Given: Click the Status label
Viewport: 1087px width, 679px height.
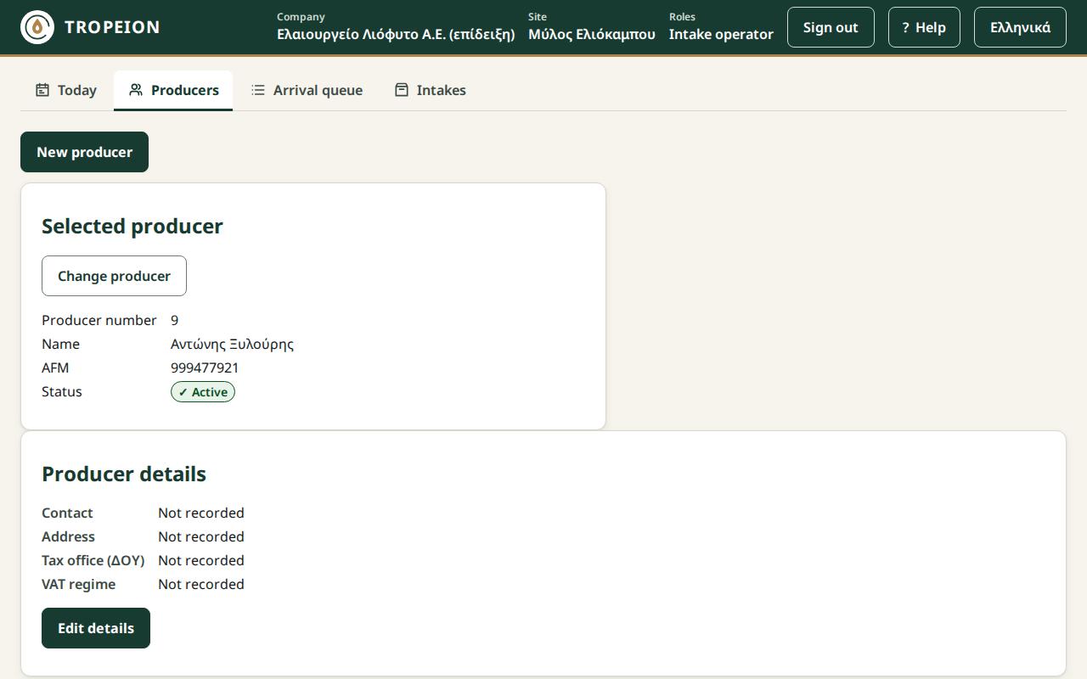Looking at the screenshot, I should point(62,391).
